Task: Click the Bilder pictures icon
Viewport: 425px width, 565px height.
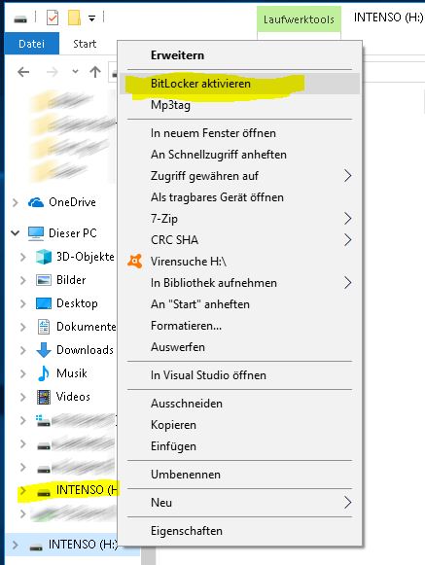Action: pyautogui.click(x=44, y=280)
